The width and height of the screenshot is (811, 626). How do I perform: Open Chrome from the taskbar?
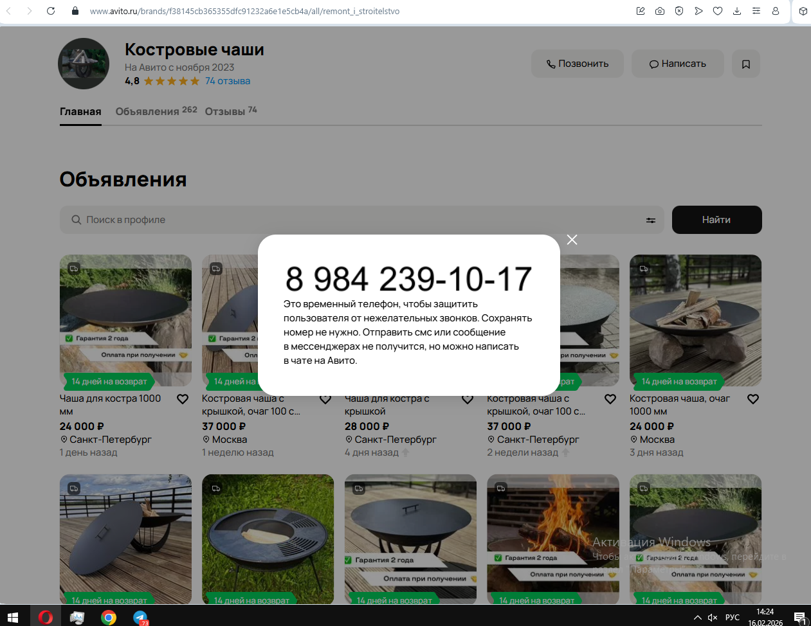tap(109, 618)
